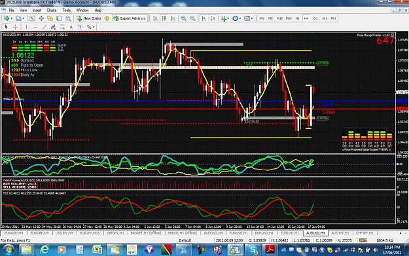The height and width of the screenshot is (256, 409).
Task: Select the Cursor arrow tool
Action: point(7,27)
